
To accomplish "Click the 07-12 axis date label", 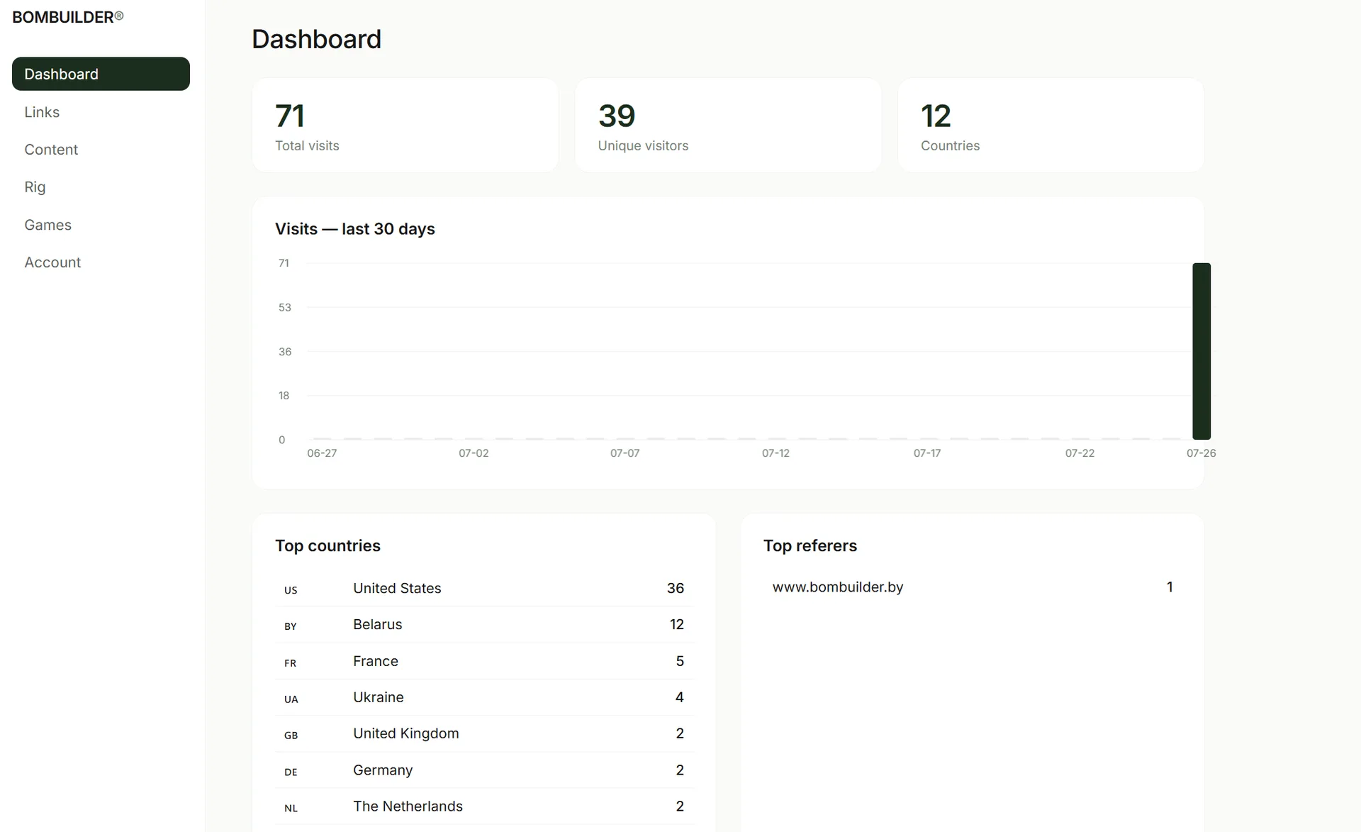I will click(775, 453).
